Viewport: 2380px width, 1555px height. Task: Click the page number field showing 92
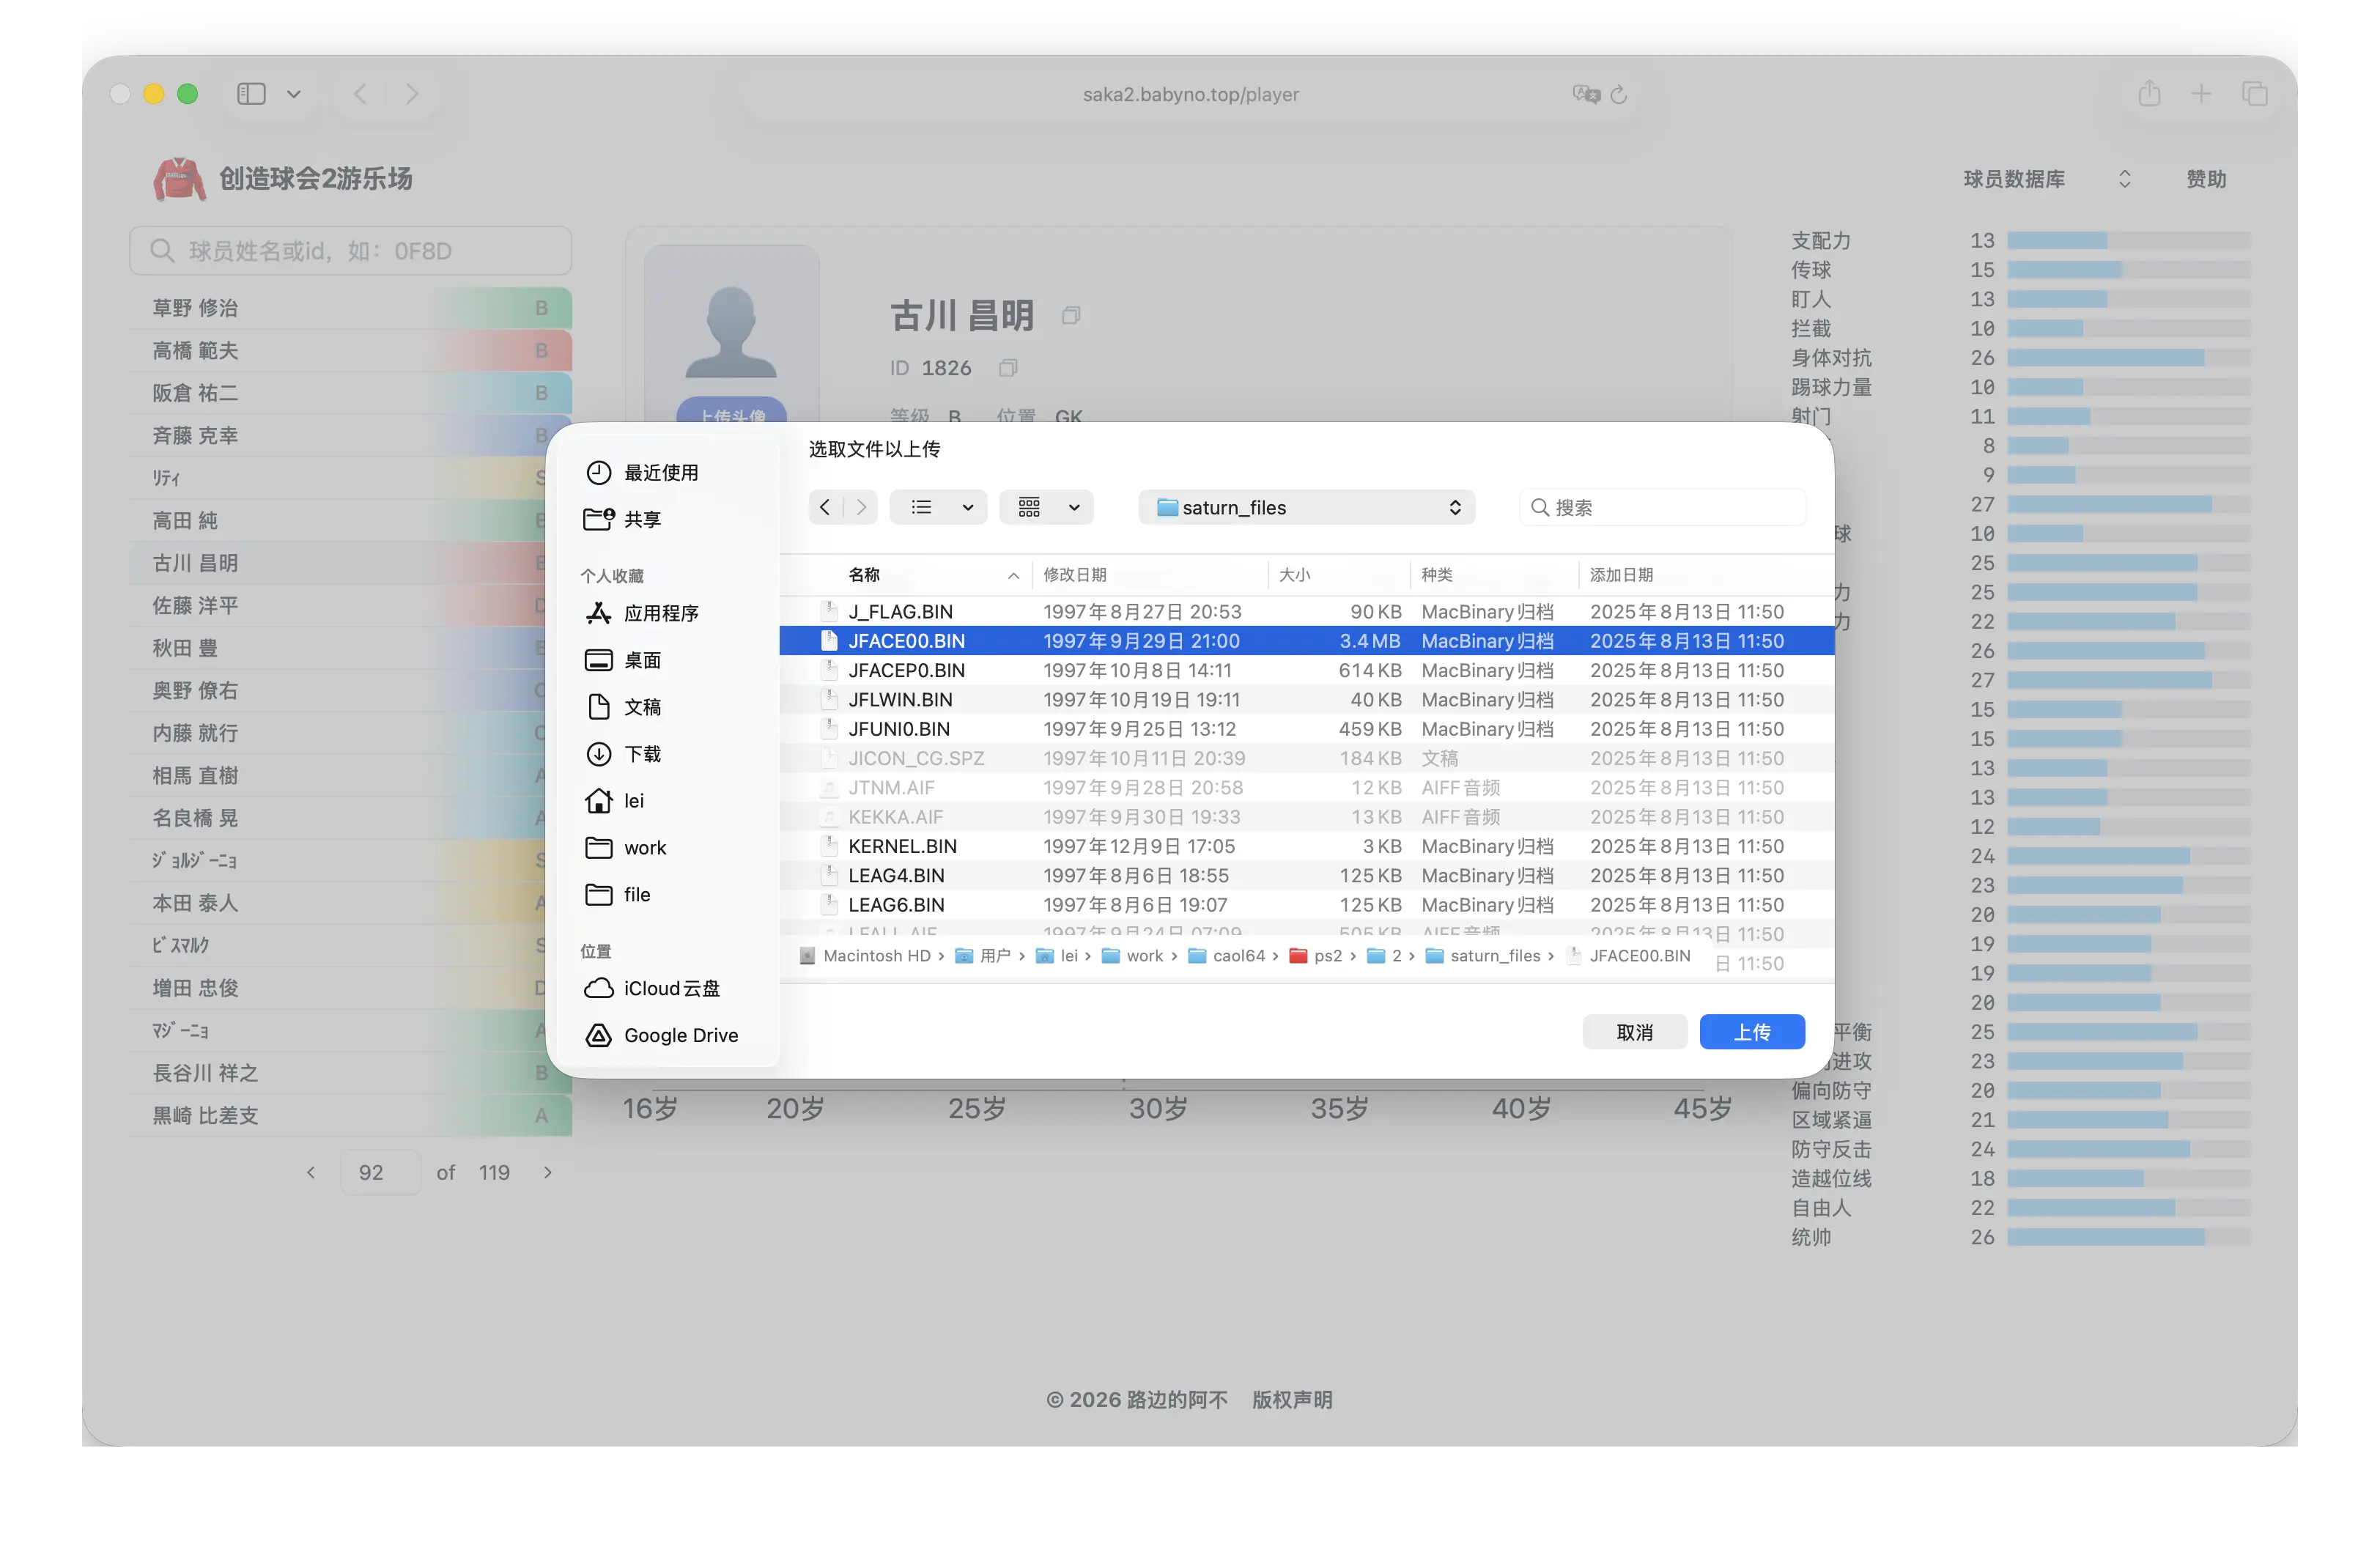[x=380, y=1172]
